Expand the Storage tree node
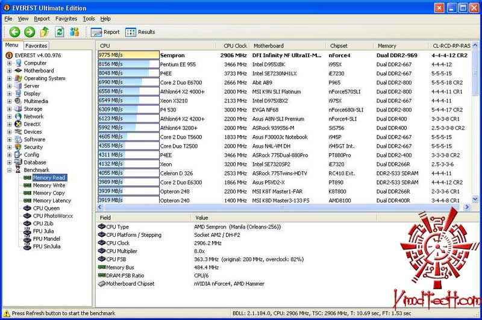 [10, 109]
